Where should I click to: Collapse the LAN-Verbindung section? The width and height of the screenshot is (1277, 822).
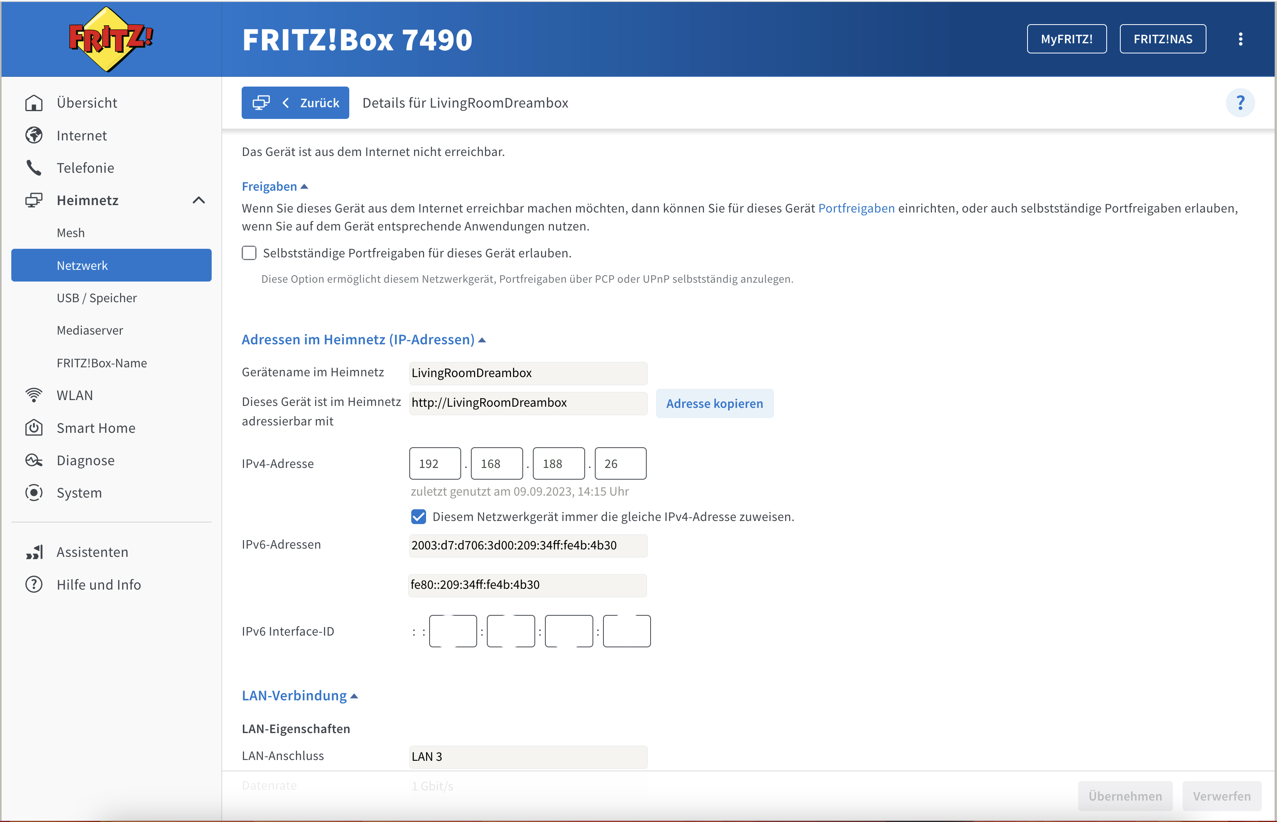pos(299,696)
